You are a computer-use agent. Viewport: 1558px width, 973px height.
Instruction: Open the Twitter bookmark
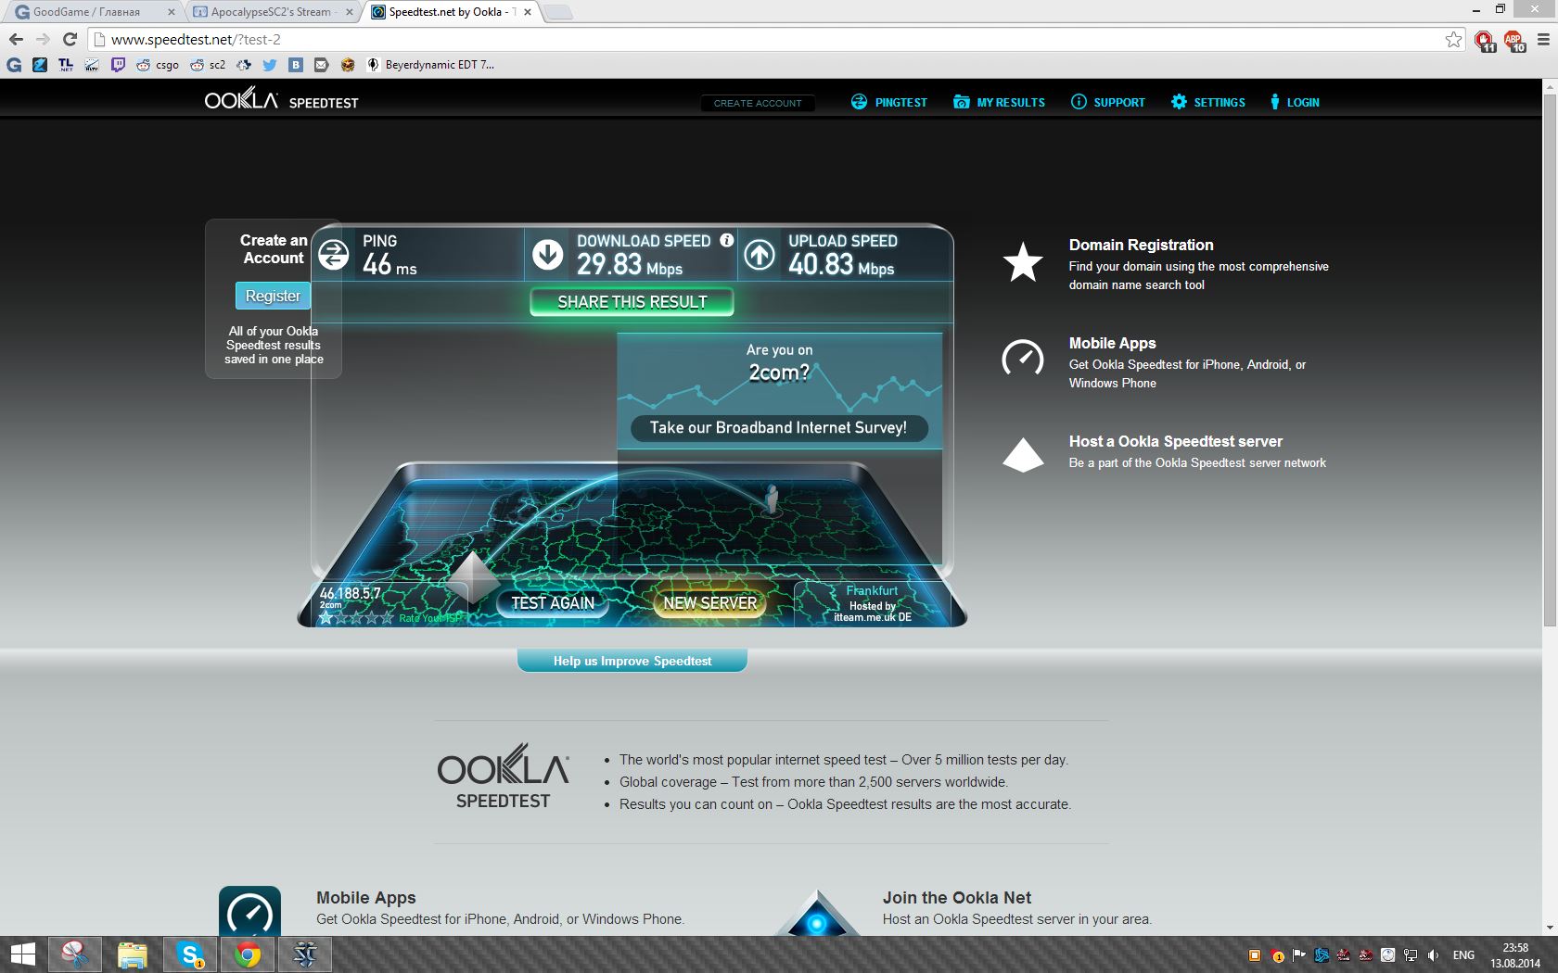tap(270, 65)
